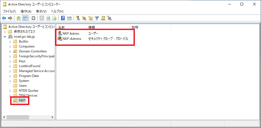The height and width of the screenshot is (128, 261).
Task: Expand the Computers container
Action: pos(10,46)
